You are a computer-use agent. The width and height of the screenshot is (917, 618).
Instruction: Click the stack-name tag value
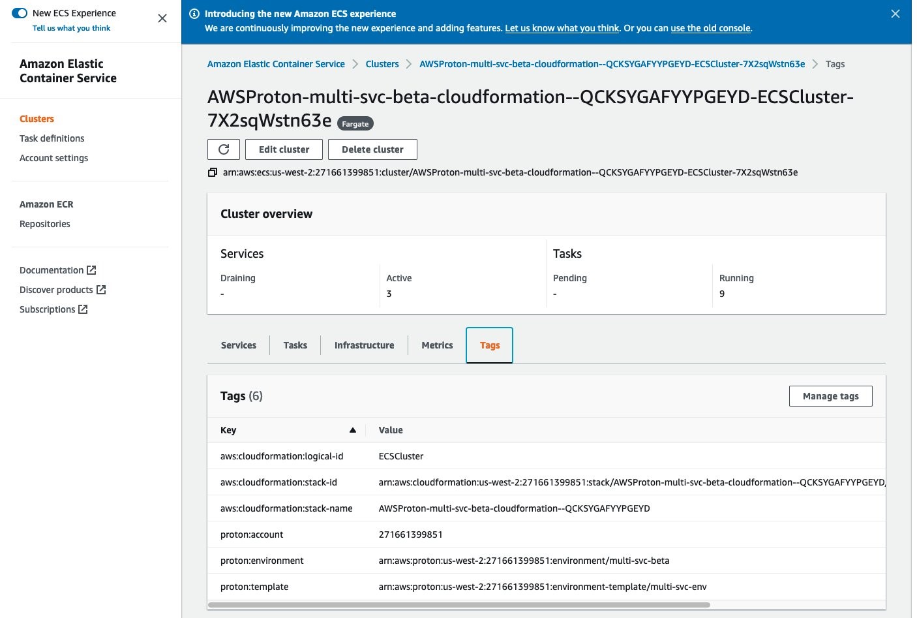pyautogui.click(x=514, y=508)
